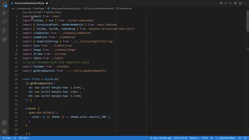The image size is (249, 140).
Task: Click line number 23 in the gutter
Action: coord(16,109)
